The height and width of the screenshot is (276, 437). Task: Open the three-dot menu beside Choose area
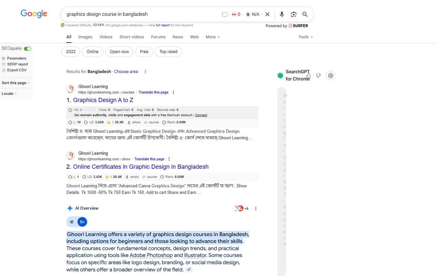[x=145, y=72]
